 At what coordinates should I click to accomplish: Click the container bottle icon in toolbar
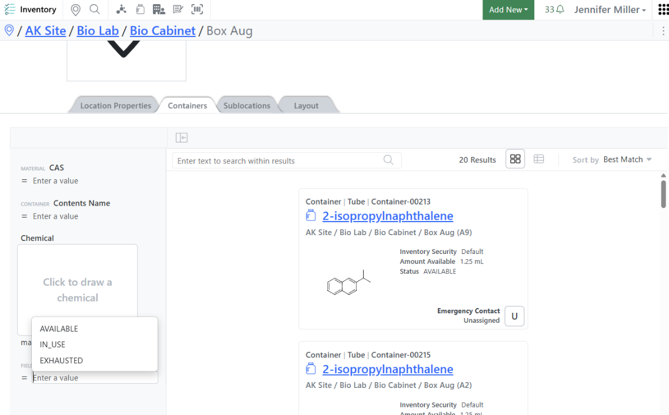click(139, 9)
